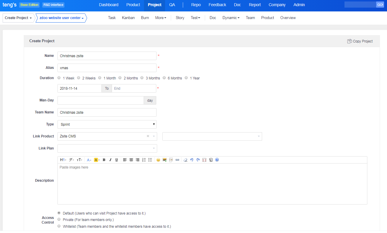Open the text highlight color picker
Image resolution: width=387 pixels, height=233 pixels.
click(96, 160)
